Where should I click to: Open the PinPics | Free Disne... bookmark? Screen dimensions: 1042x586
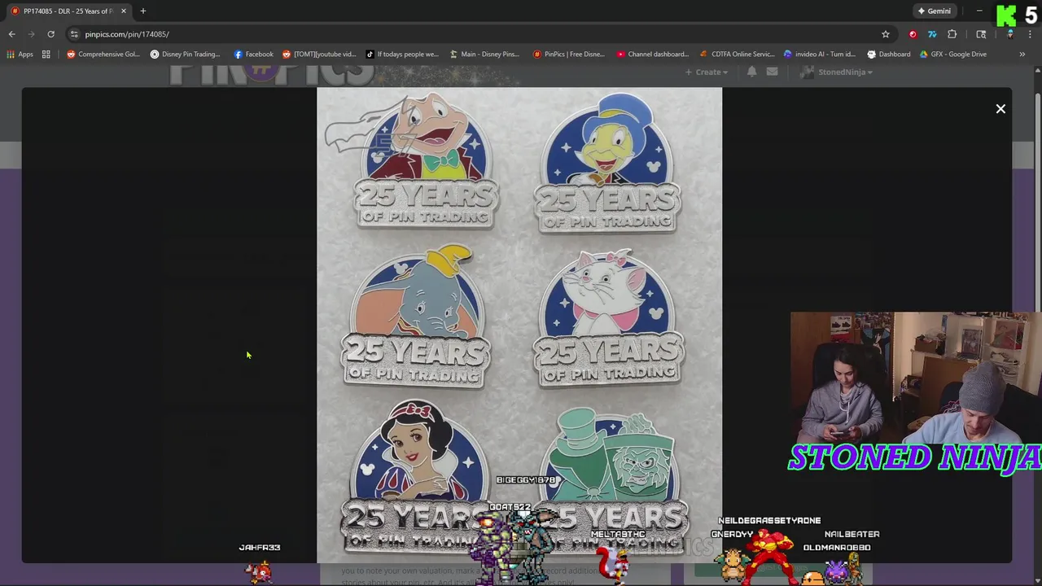[x=568, y=55]
